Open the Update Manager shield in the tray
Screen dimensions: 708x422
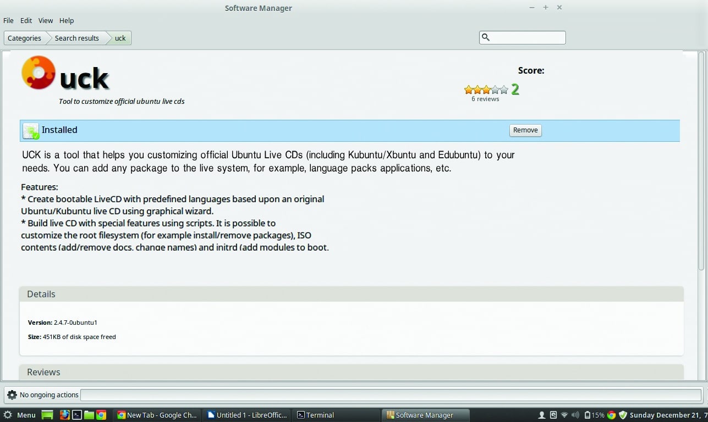point(622,415)
